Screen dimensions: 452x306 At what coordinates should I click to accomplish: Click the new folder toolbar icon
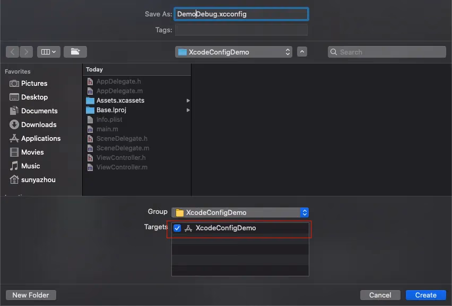75,52
